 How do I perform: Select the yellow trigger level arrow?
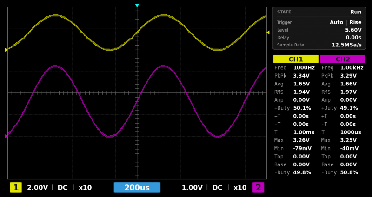268,33
